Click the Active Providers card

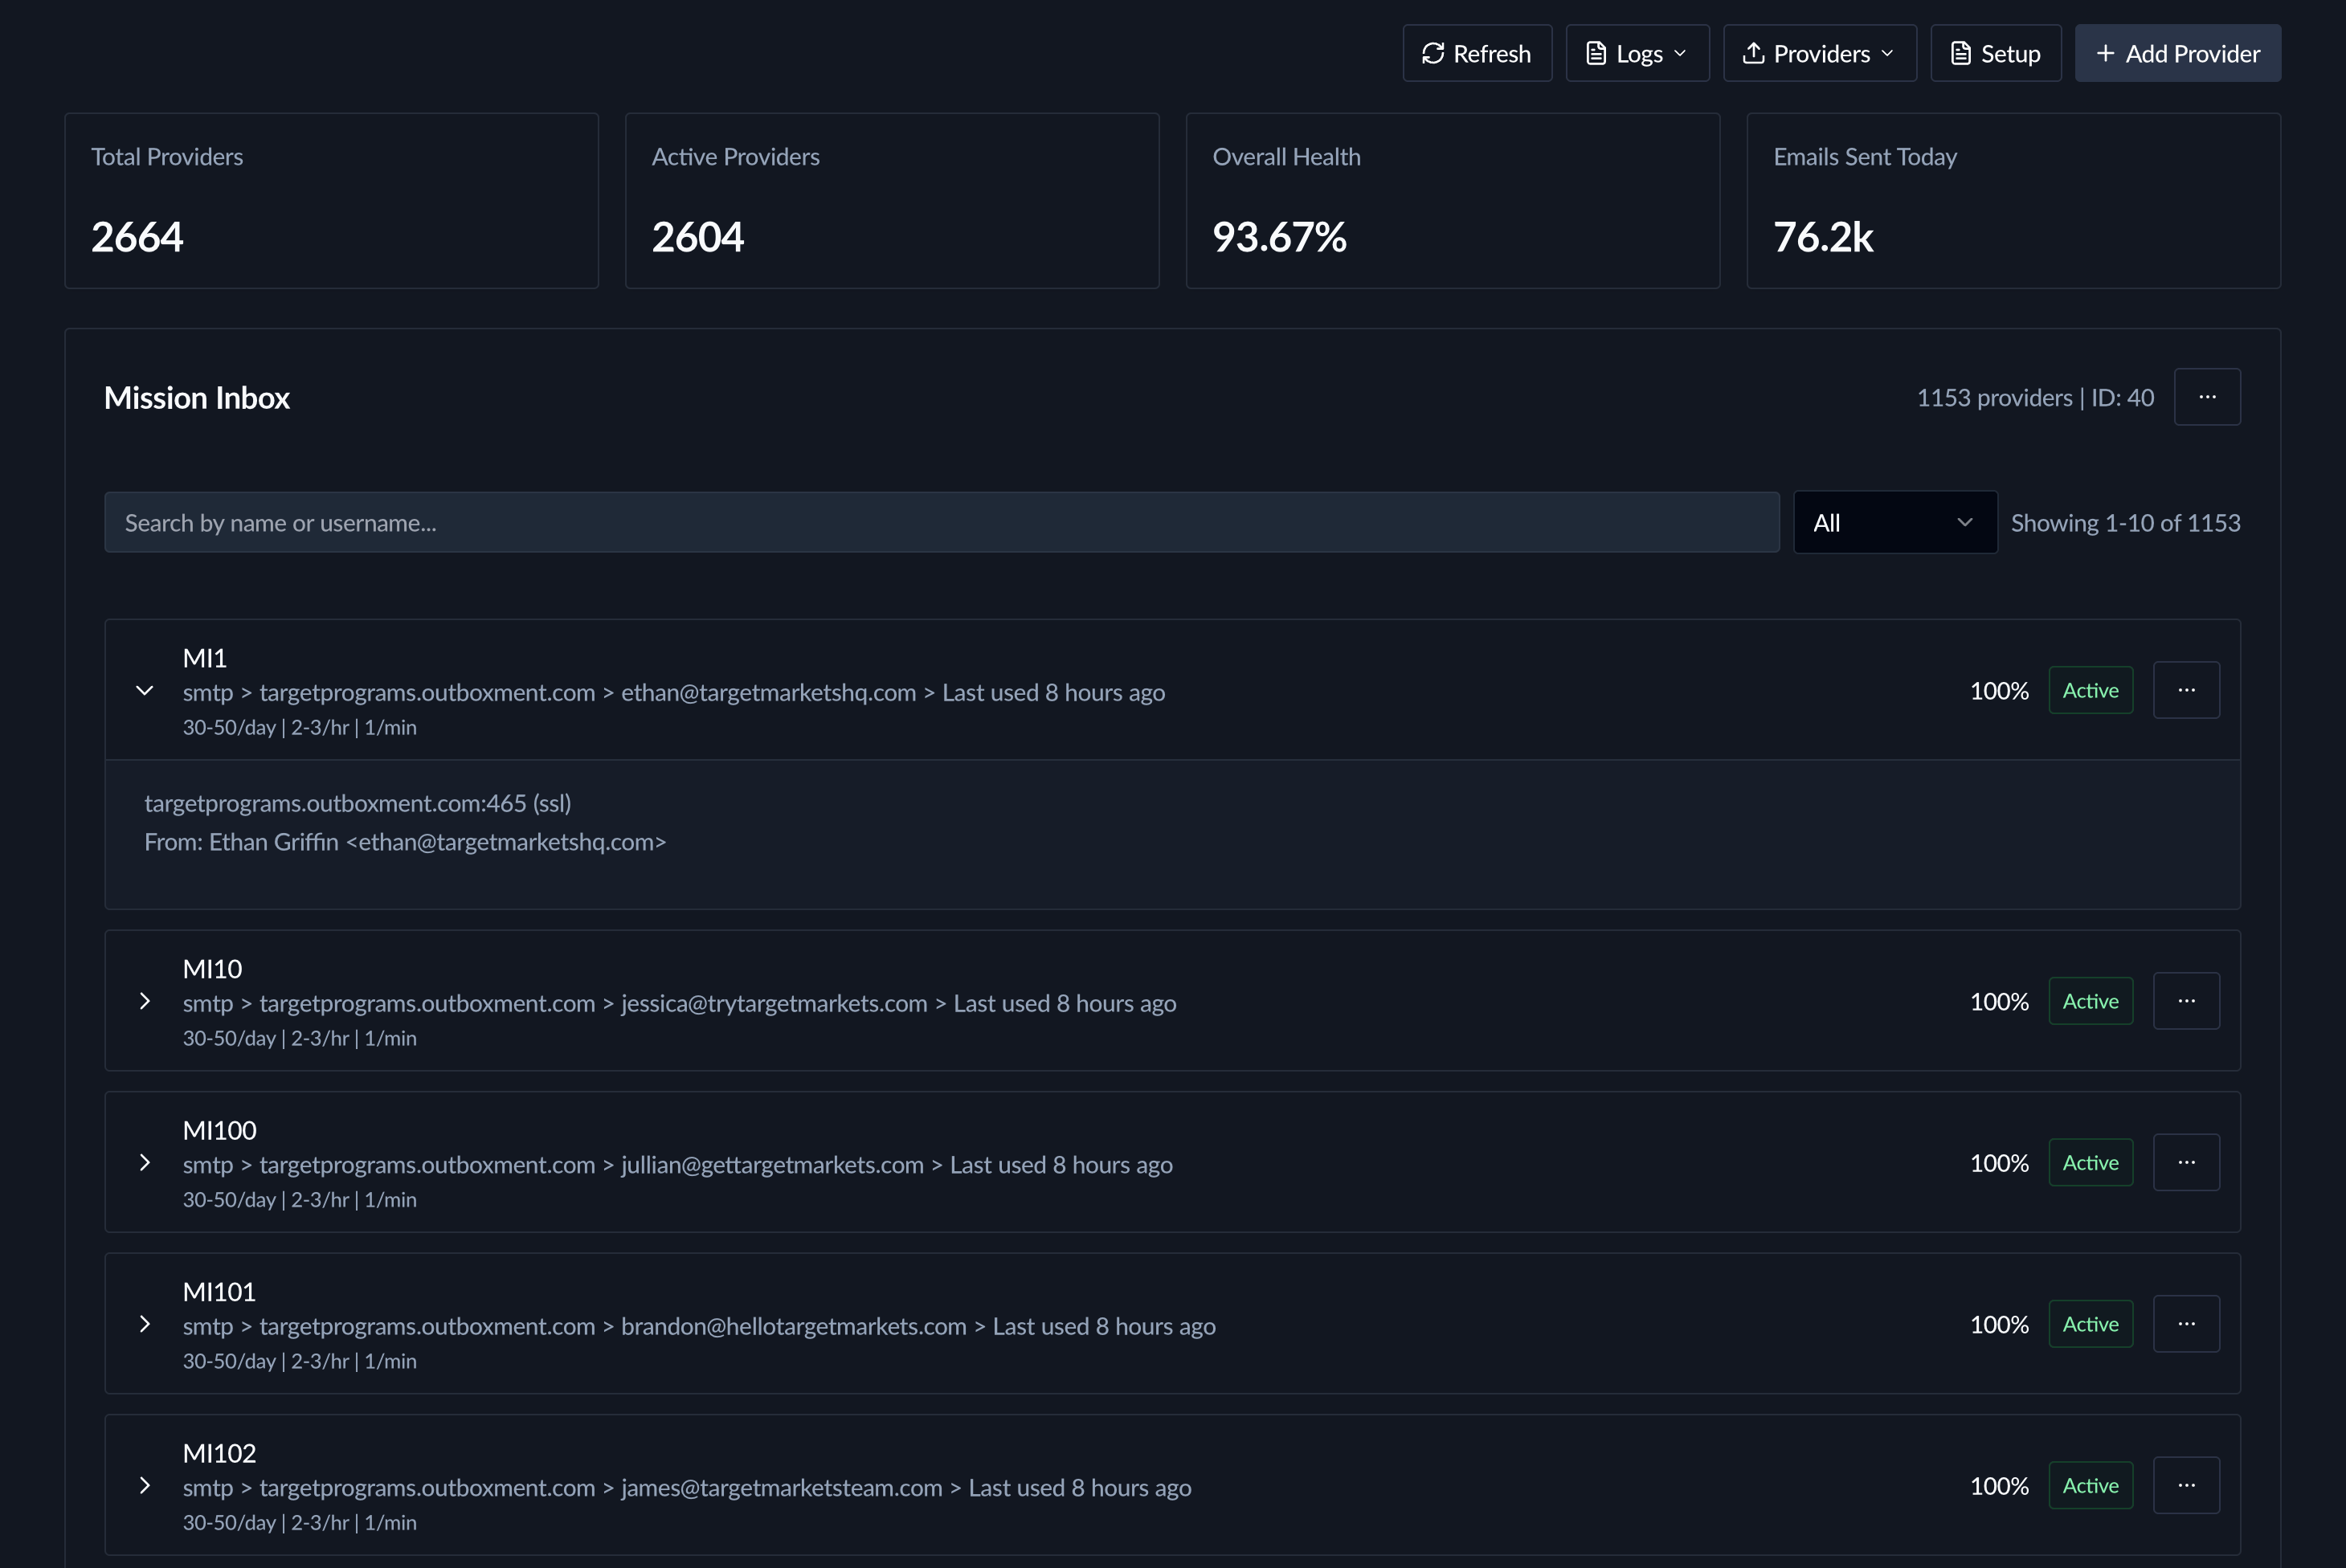[x=892, y=201]
